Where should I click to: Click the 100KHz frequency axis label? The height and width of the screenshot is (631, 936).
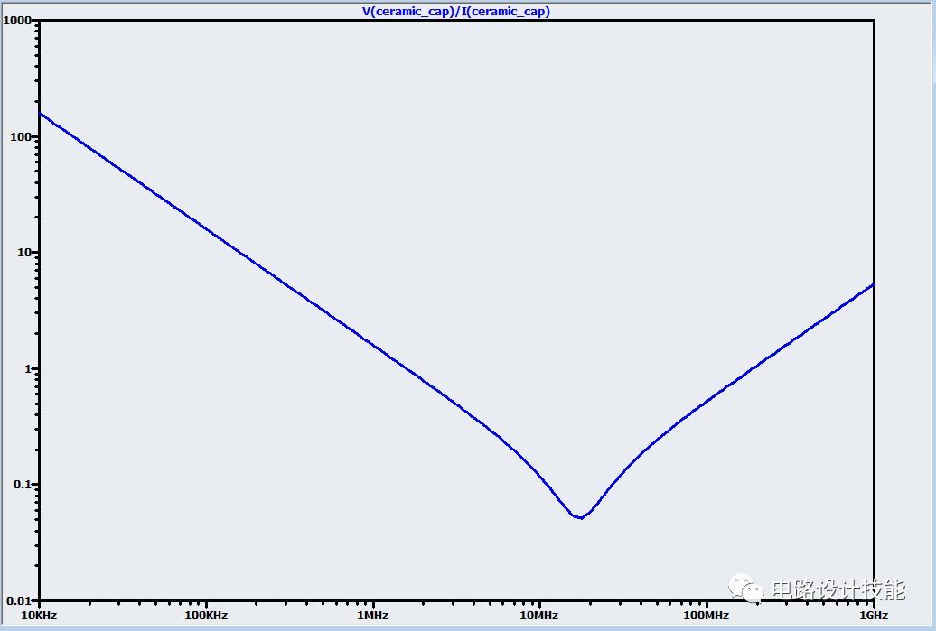pos(206,615)
